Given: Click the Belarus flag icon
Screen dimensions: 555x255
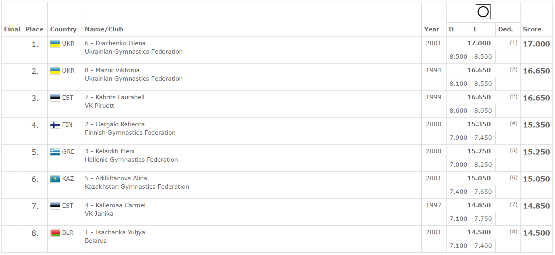Looking at the screenshot, I should tap(55, 233).
